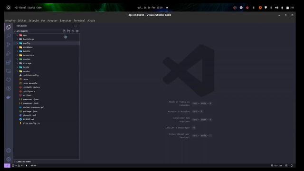Open the Acessar menu
304x171 pixels.
(53, 20)
